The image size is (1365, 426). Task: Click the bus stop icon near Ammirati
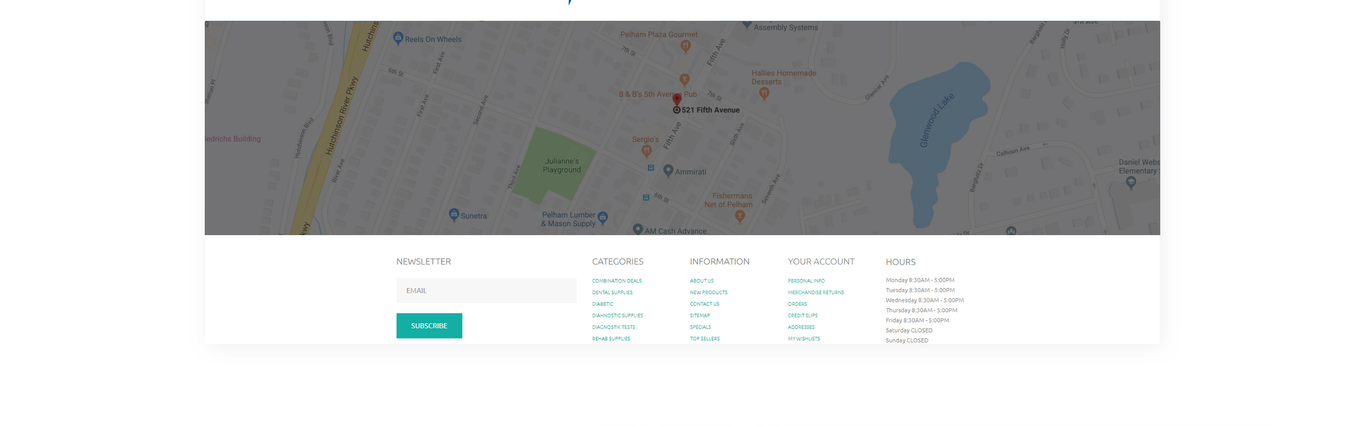tap(651, 167)
